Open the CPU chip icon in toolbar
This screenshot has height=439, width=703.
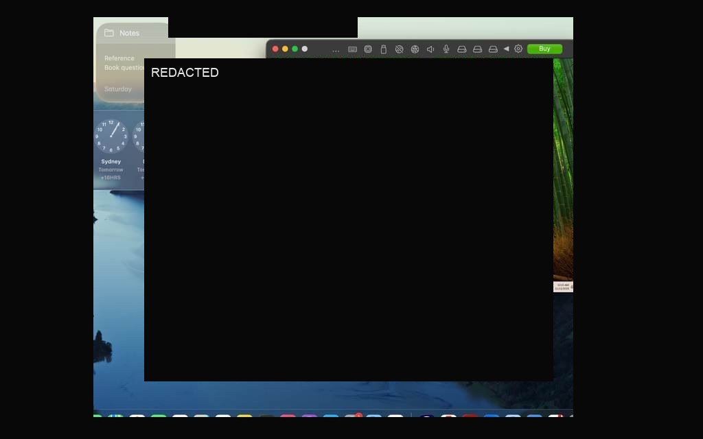pyautogui.click(x=368, y=49)
